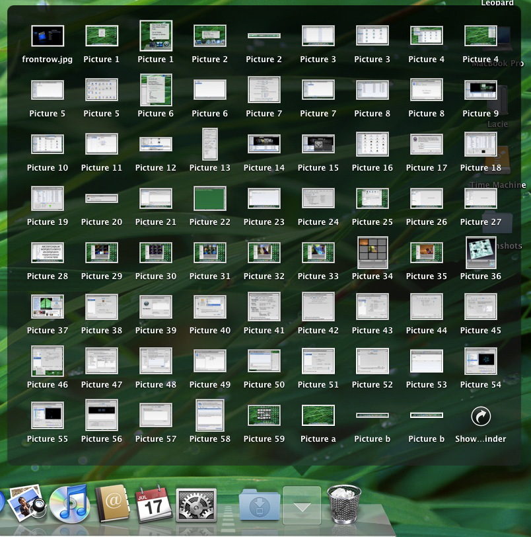Click the Picture 54 file name

point(481,385)
